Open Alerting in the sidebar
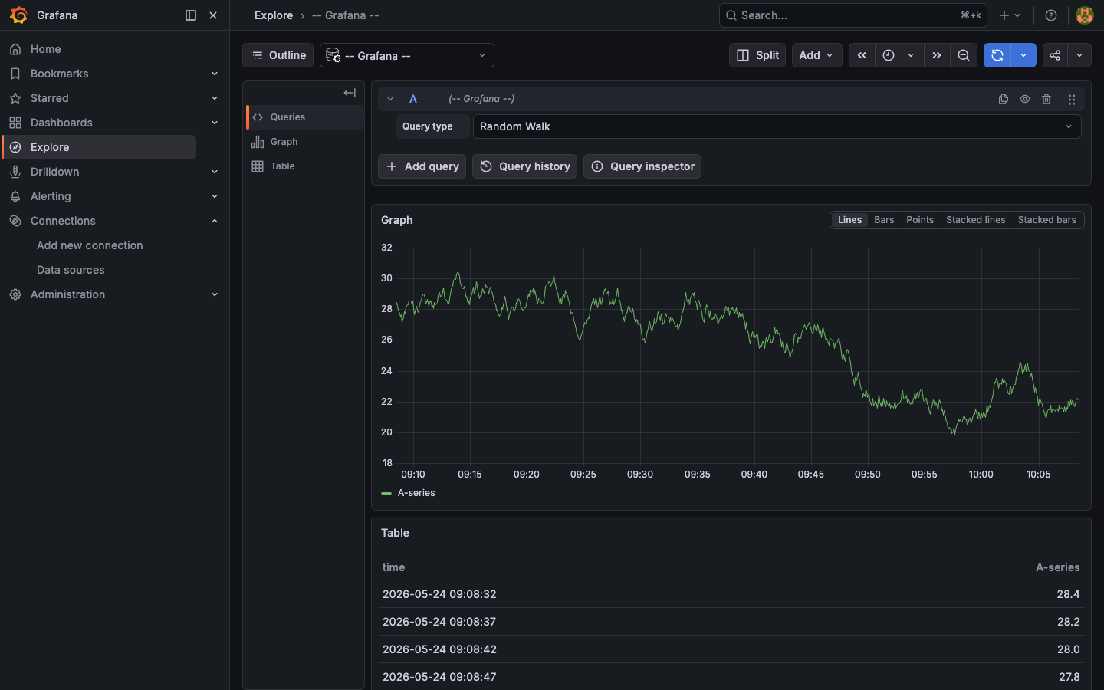1104x690 pixels. tap(51, 196)
